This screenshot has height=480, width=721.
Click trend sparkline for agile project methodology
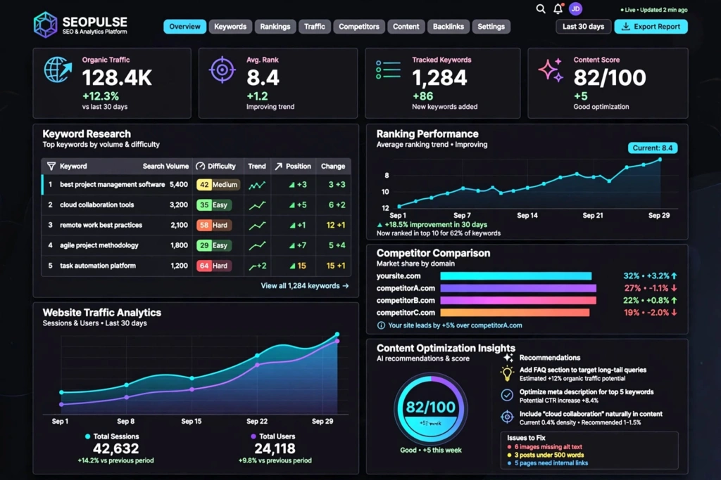257,245
